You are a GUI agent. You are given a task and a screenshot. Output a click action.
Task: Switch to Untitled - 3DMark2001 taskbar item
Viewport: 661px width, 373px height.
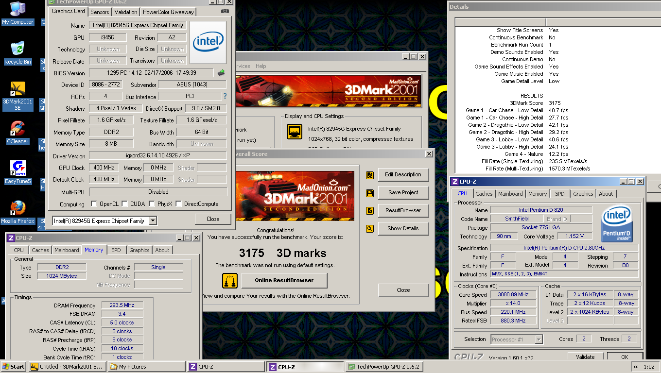[68, 367]
